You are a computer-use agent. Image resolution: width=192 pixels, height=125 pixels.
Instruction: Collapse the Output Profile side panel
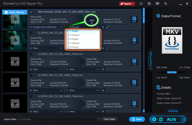151,60
